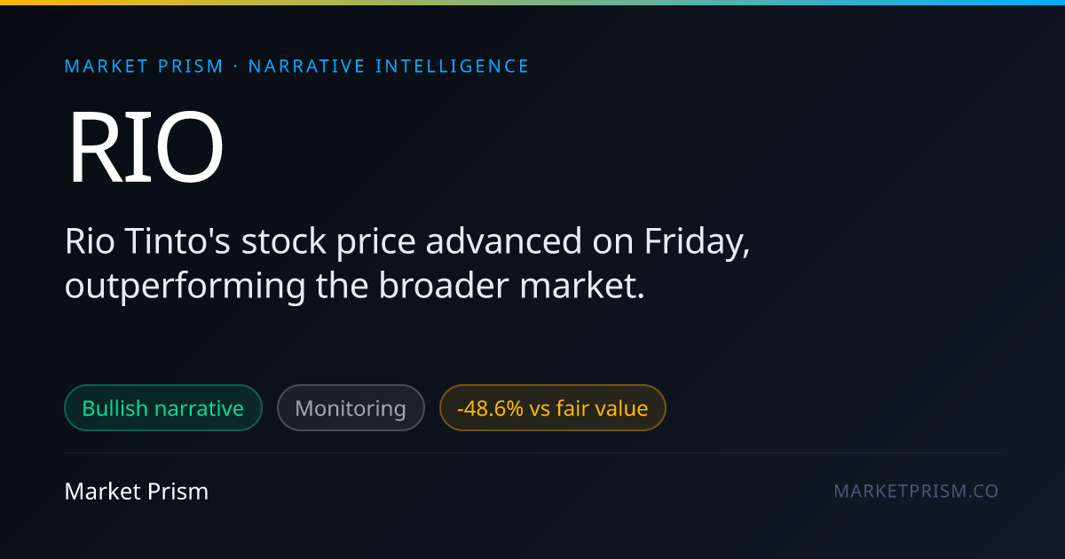Click the RIO ticker heading
The image size is (1065, 559).
pos(146,148)
